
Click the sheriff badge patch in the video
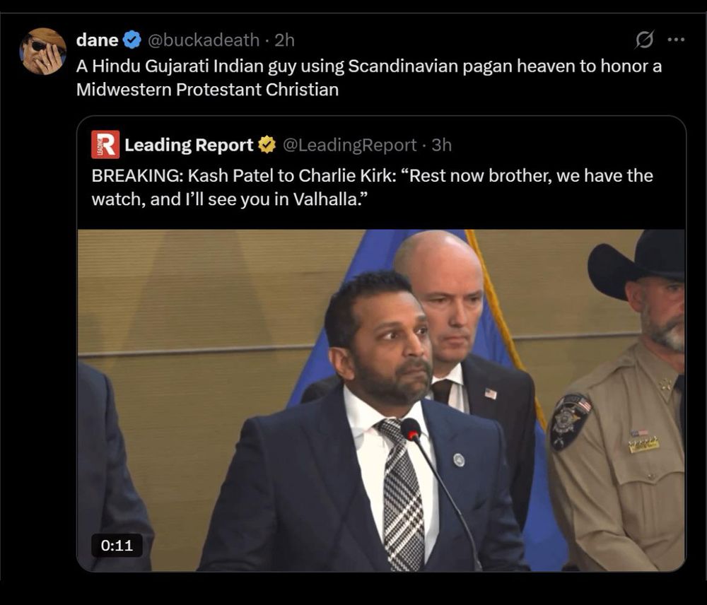click(x=571, y=421)
